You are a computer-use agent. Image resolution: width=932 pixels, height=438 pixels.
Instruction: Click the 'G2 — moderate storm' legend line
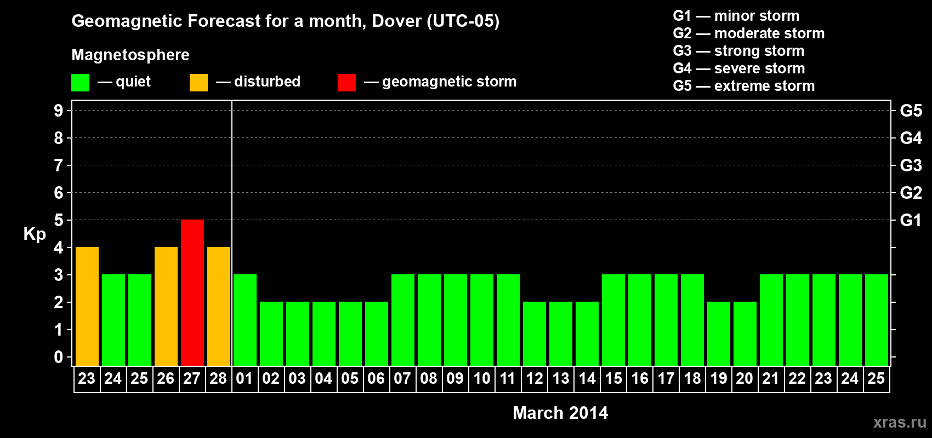point(748,33)
